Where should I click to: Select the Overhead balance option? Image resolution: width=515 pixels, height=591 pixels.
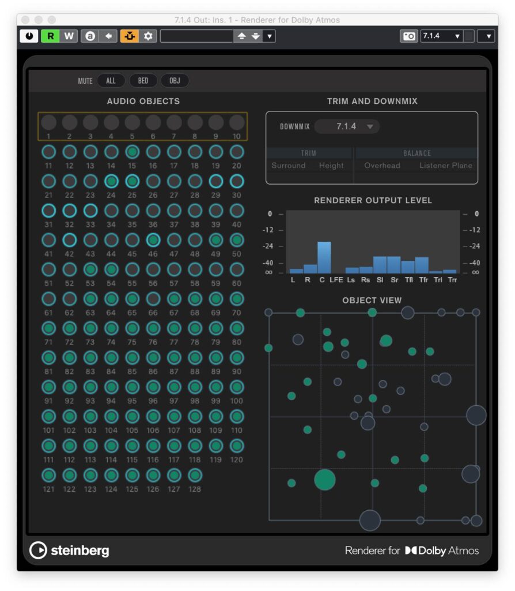[382, 166]
